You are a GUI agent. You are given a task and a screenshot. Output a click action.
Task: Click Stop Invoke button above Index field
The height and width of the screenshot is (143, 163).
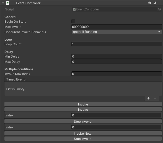83,122
